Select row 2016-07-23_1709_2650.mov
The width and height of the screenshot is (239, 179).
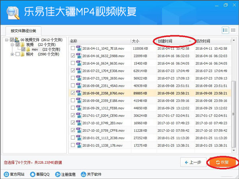pos(150,78)
